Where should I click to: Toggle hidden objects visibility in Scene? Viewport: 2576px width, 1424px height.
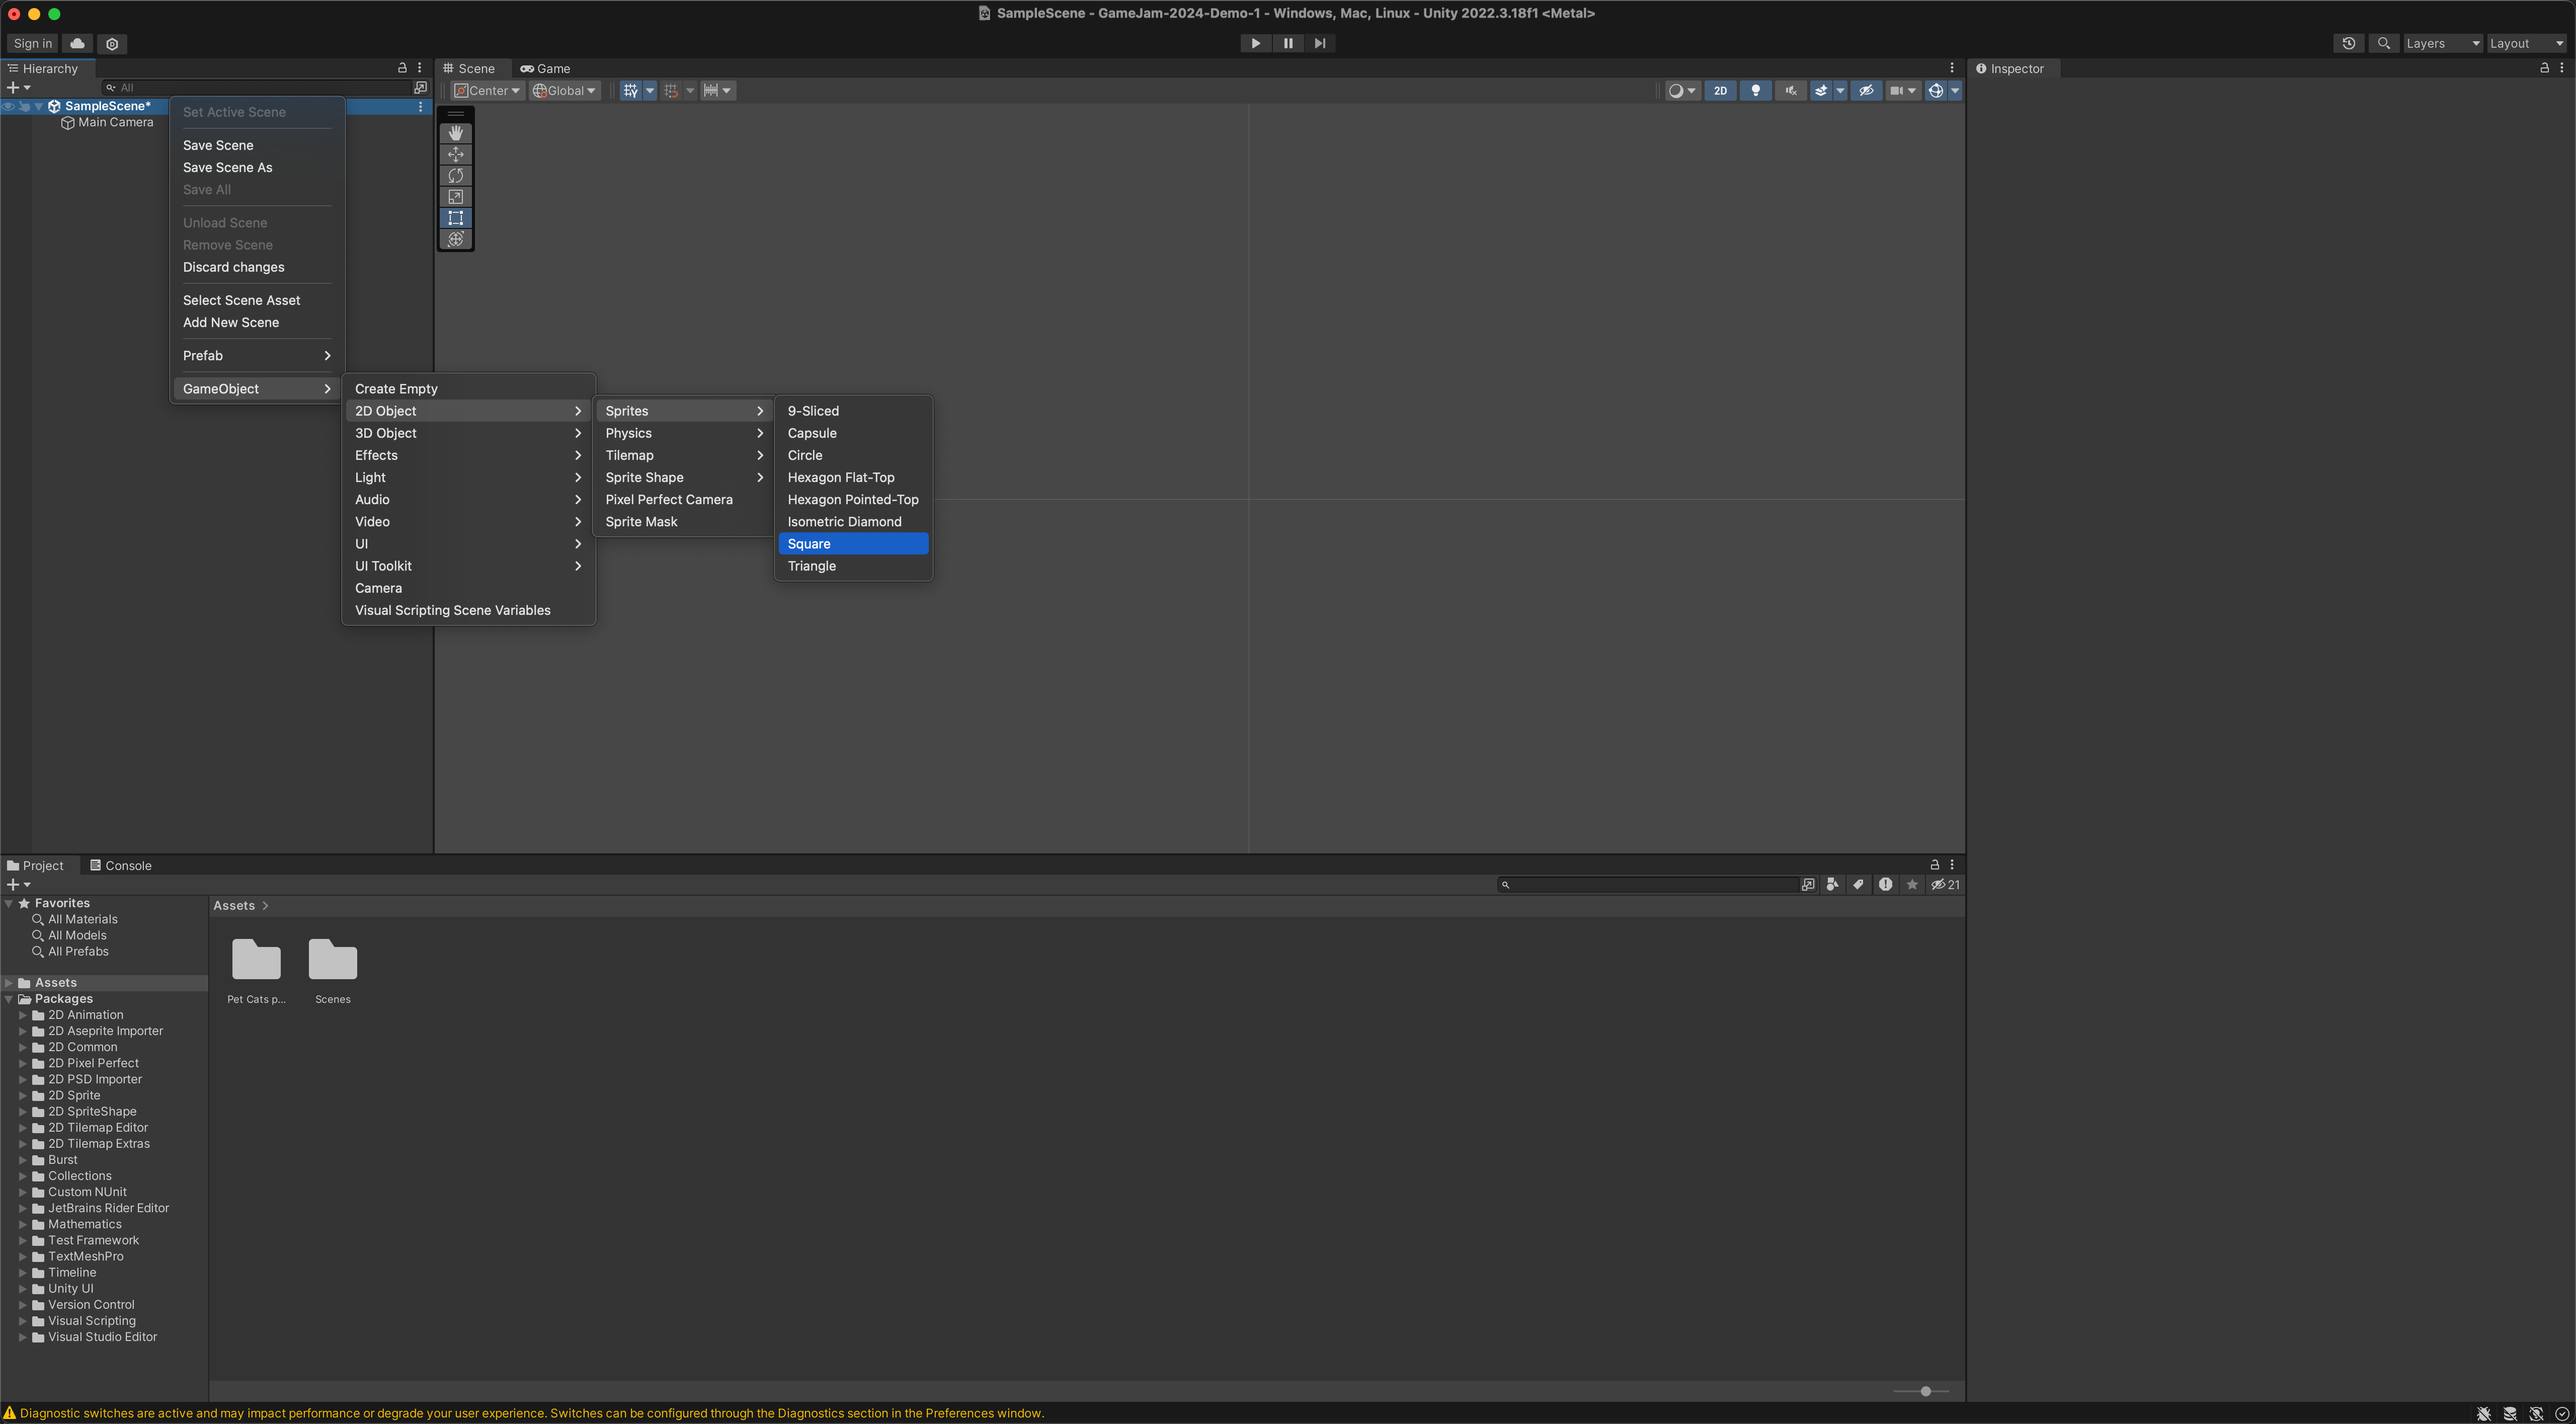point(1866,91)
